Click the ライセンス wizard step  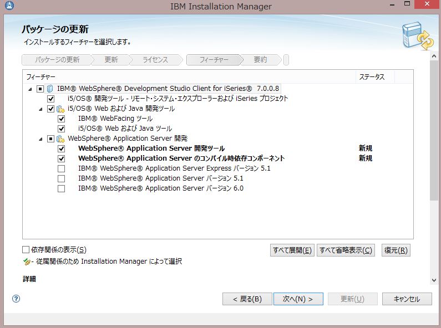point(155,59)
